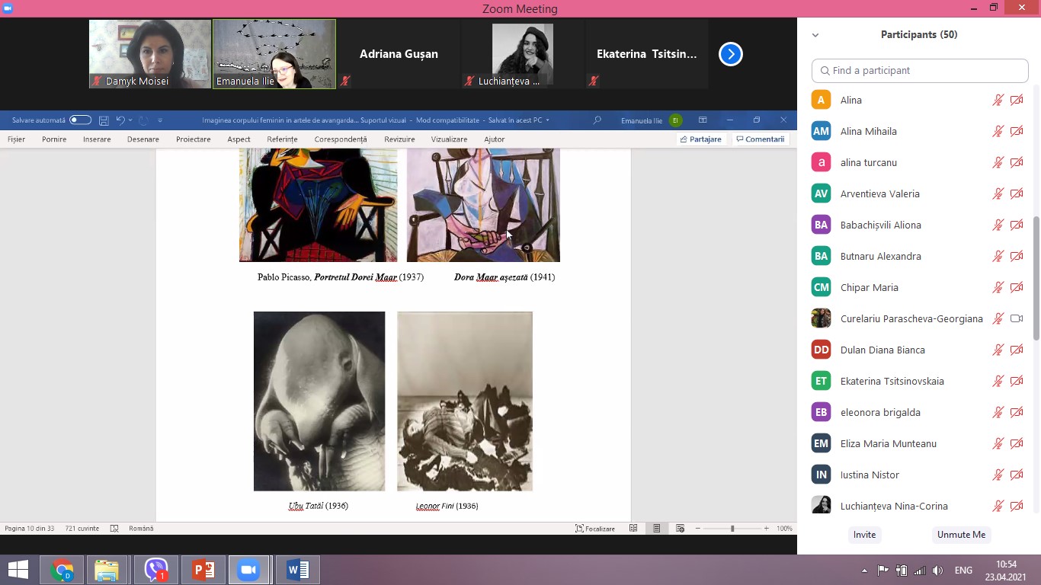Click the Save icon in Word title bar

[x=104, y=120]
